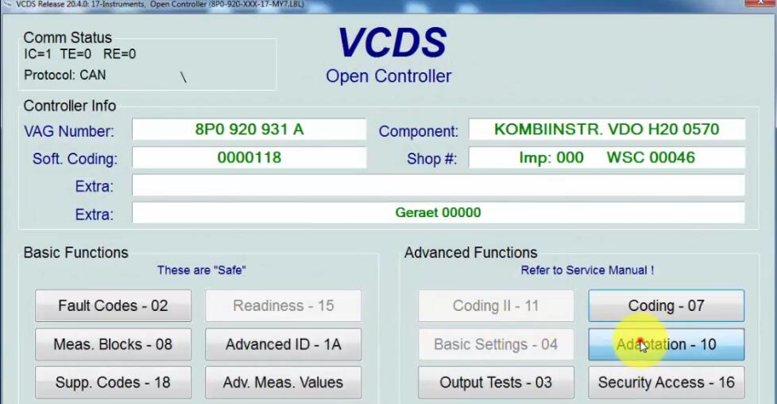Click the empty first Extra field
This screenshot has height=404, width=777.
[439, 185]
